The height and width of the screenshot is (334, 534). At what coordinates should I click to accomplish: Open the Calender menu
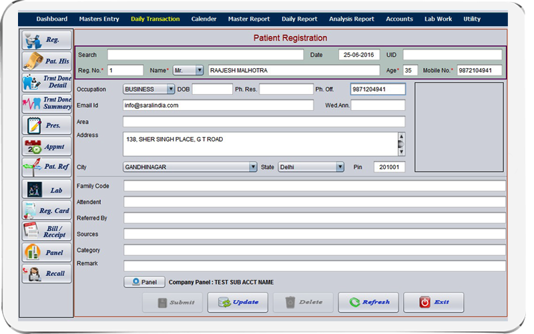[x=204, y=19]
